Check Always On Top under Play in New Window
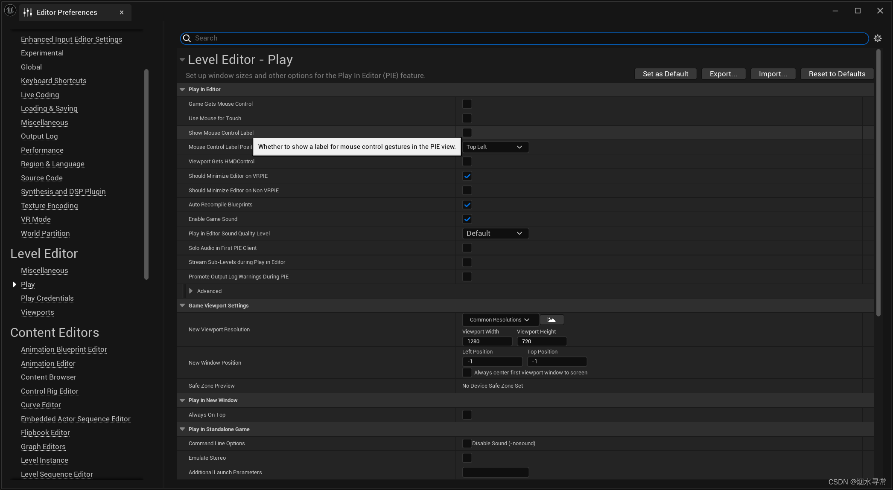This screenshot has width=893, height=490. point(467,415)
